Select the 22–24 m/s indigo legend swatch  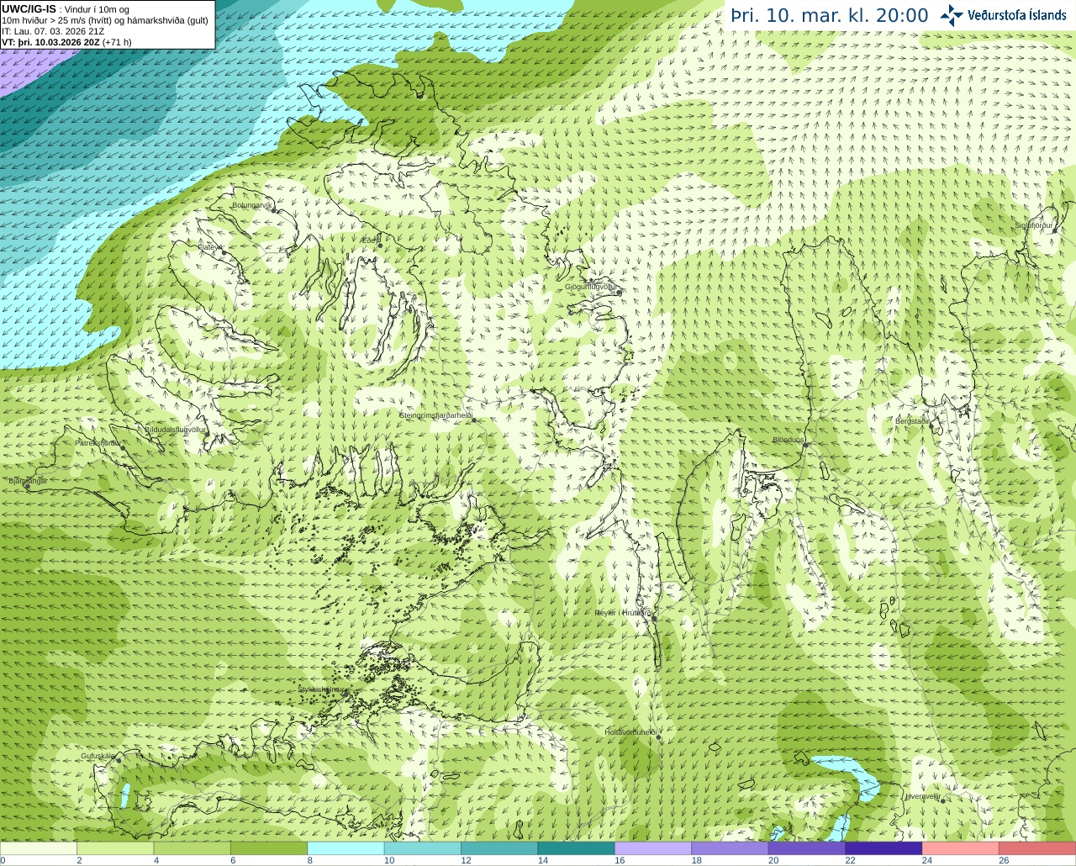coord(884,848)
